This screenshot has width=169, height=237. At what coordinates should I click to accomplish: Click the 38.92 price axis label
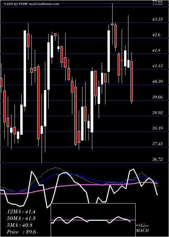tap(157, 112)
